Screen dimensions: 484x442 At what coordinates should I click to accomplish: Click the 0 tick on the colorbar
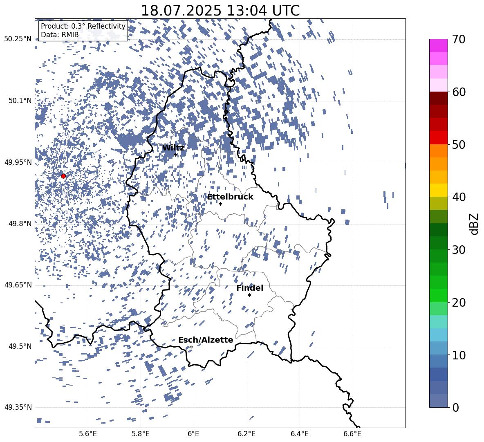point(455,407)
